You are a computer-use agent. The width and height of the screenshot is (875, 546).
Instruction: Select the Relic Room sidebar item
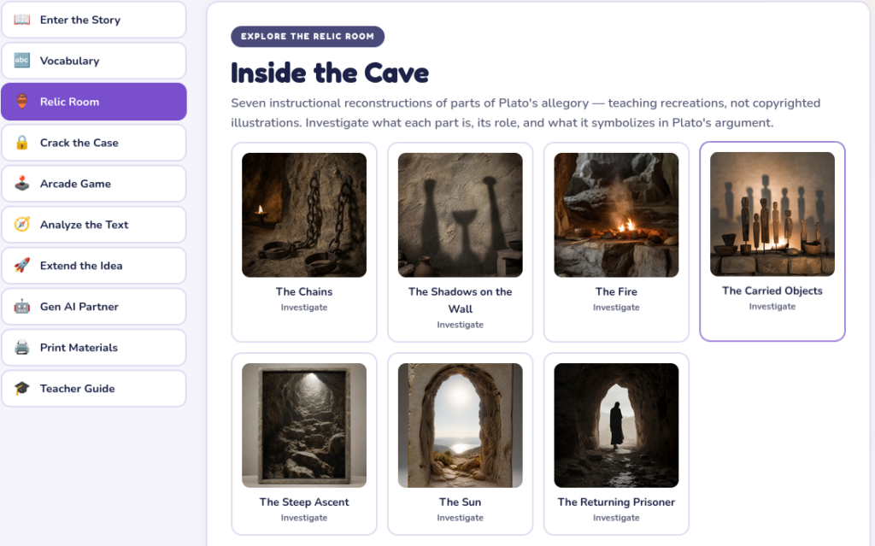pyautogui.click(x=94, y=102)
